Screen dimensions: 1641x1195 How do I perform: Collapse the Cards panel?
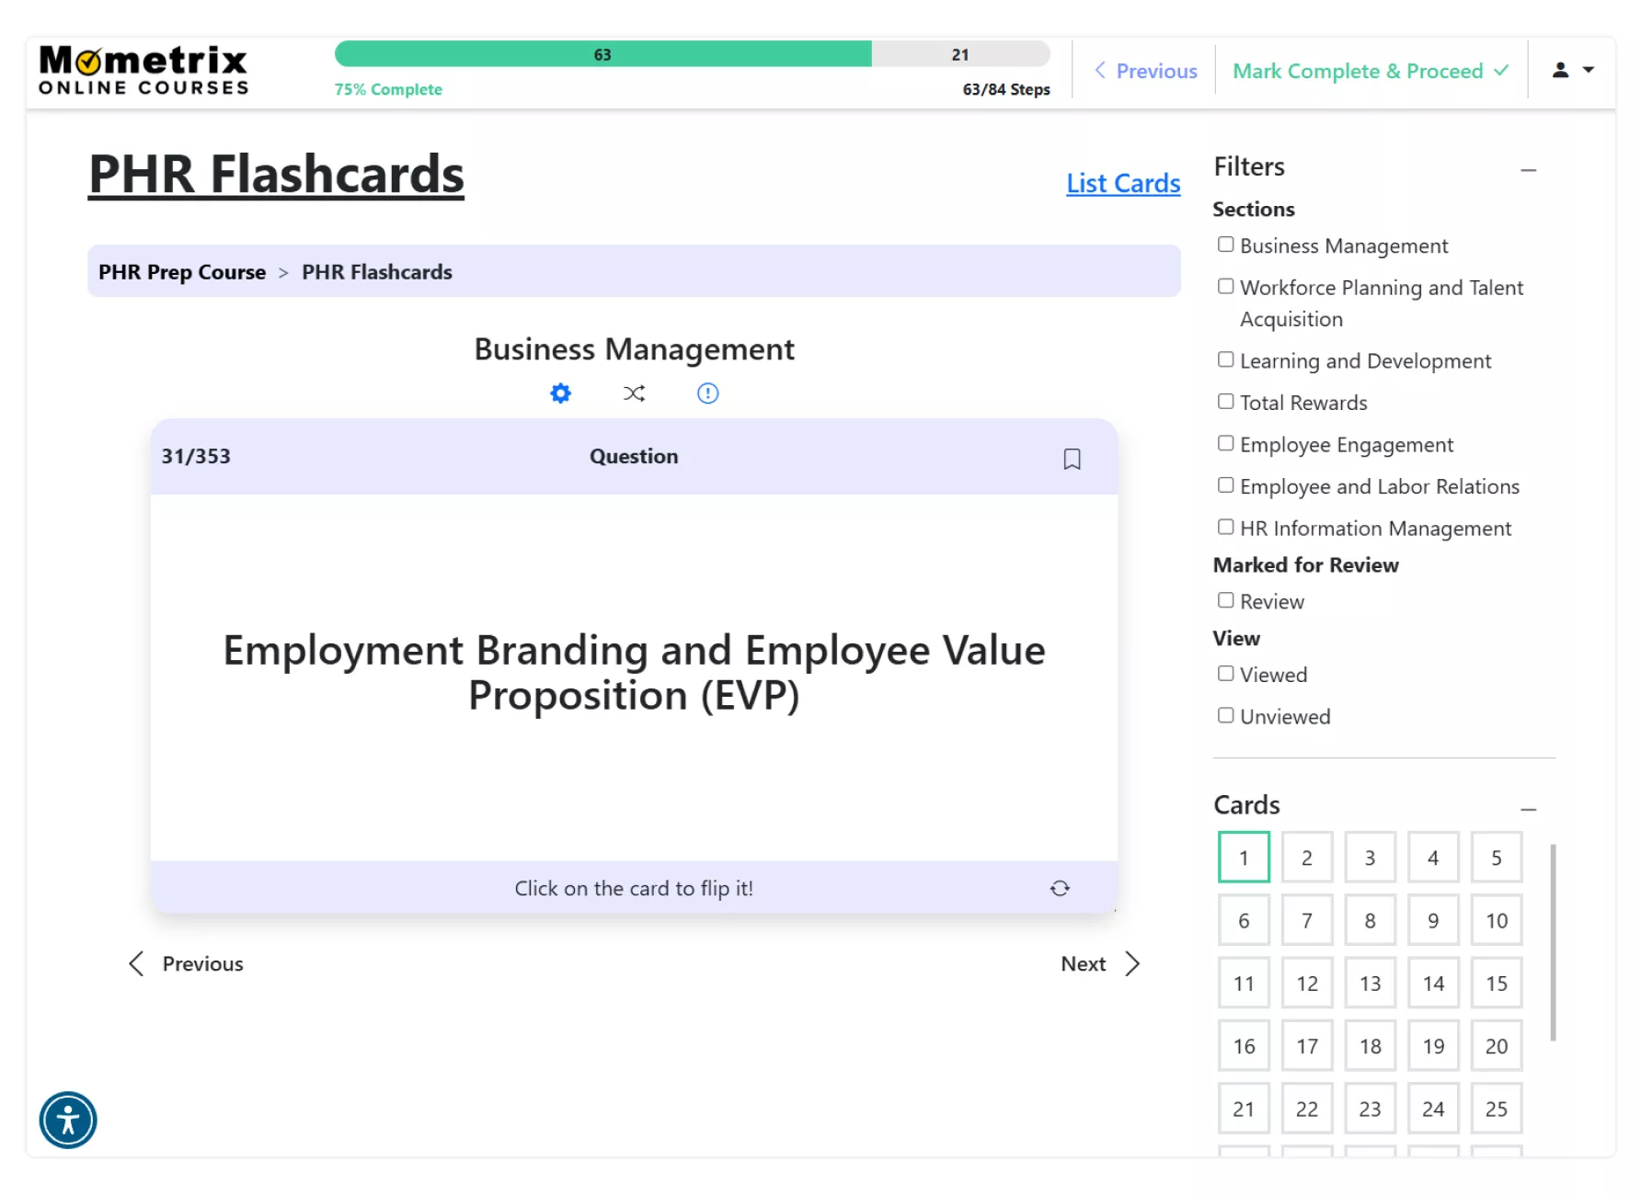1528,809
